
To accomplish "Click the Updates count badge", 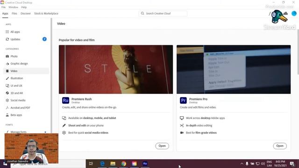I will tap(44, 39).
